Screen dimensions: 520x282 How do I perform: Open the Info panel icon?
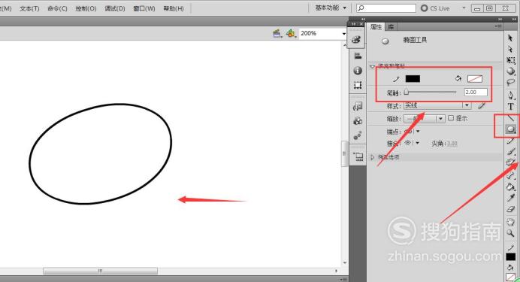click(358, 71)
